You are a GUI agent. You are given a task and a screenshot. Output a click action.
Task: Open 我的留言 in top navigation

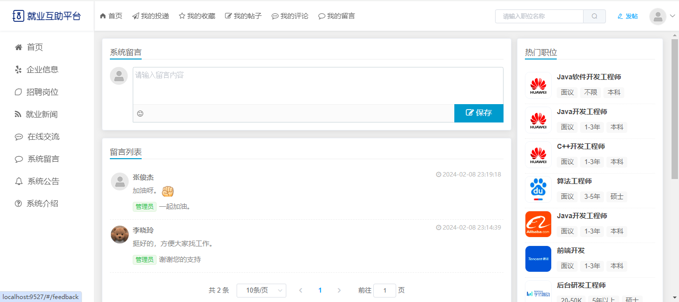pos(337,16)
